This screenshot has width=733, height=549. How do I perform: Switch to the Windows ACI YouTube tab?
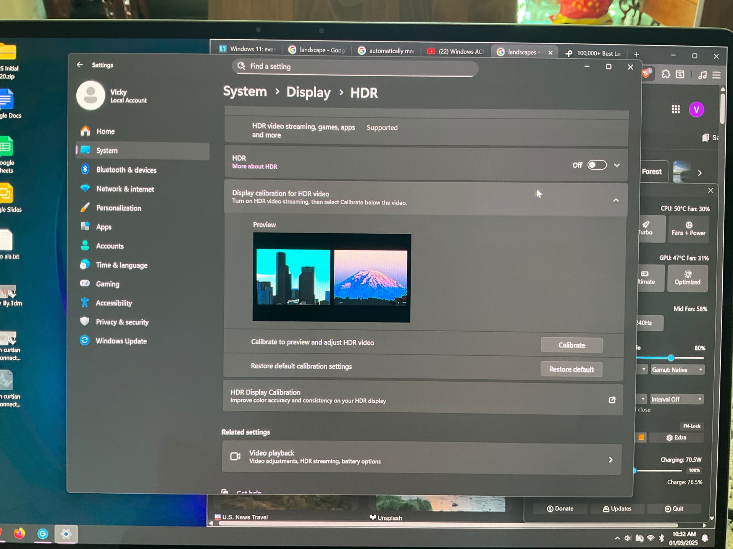pos(455,51)
